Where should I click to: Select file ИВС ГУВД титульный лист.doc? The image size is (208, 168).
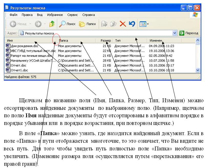point(33,51)
